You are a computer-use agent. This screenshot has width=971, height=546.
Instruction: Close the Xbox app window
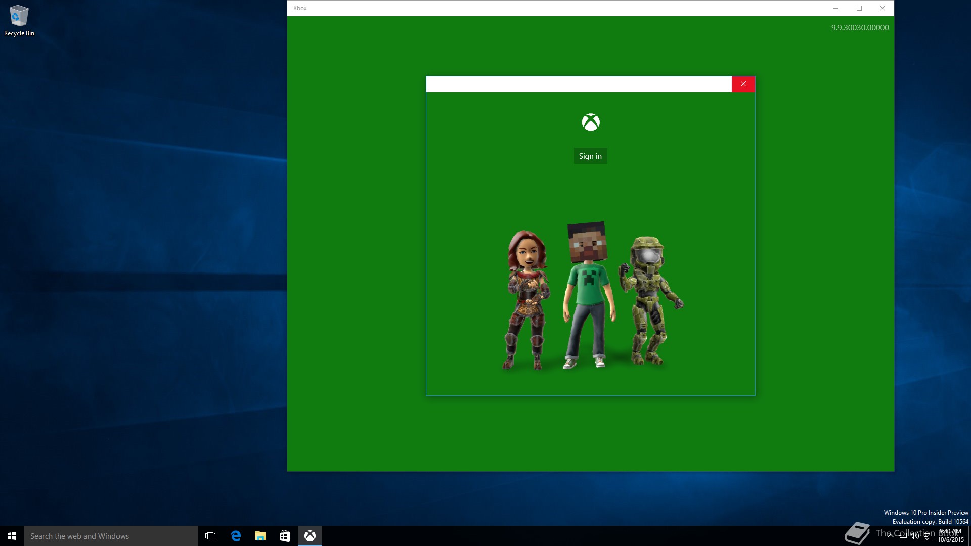tap(882, 8)
